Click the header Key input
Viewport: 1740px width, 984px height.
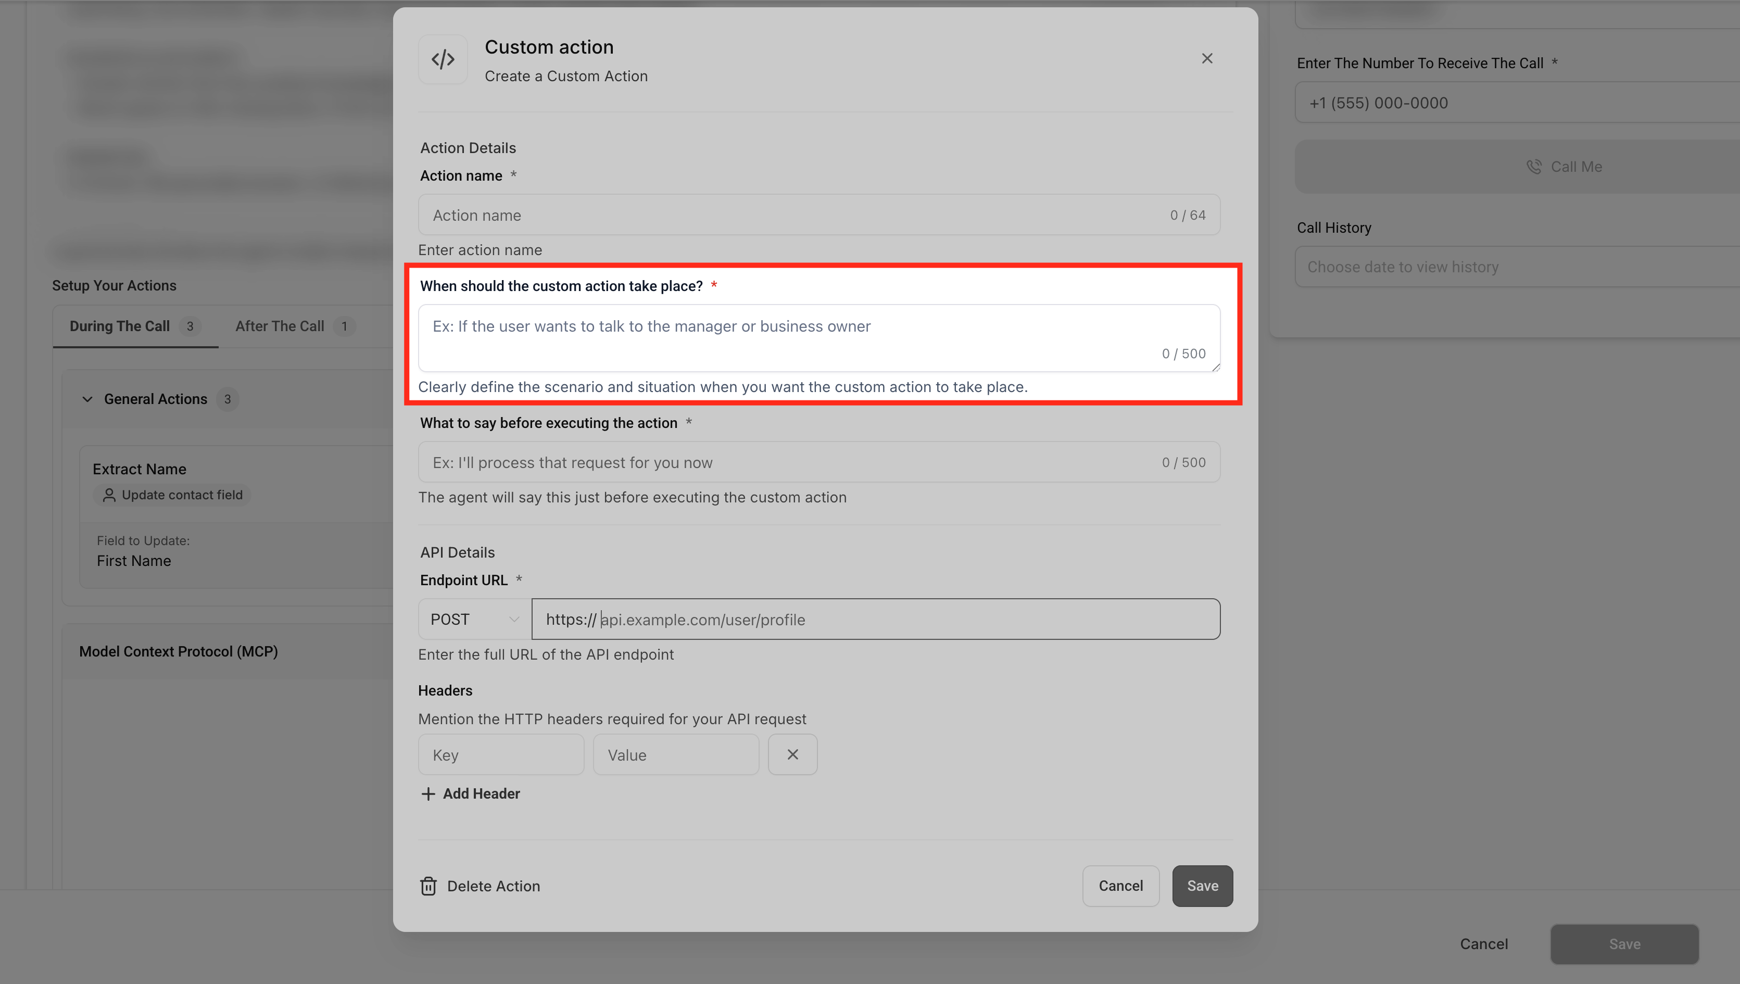501,754
